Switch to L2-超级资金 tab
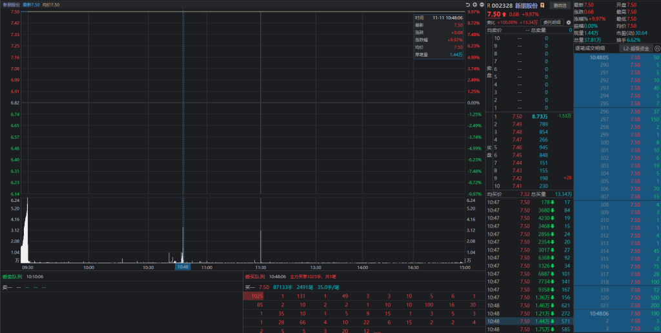 [x=635, y=48]
